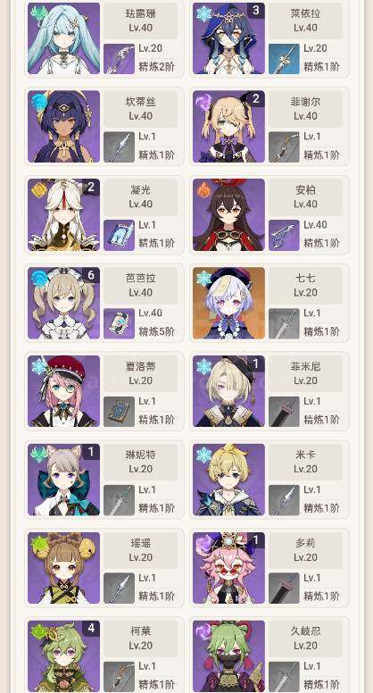Click the Pyro element icon on Amber
This screenshot has width=373, height=693.
(204, 190)
